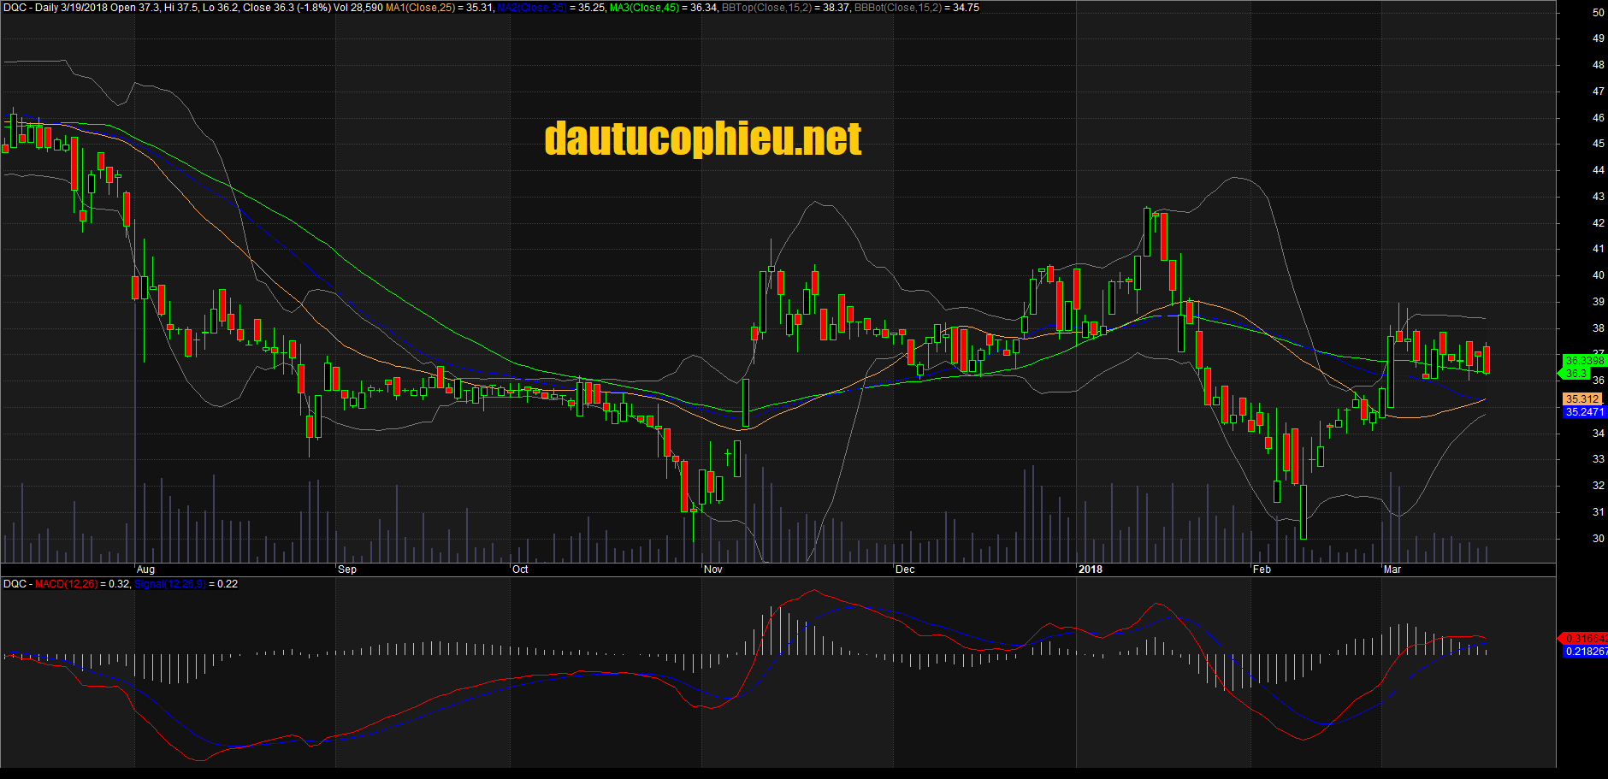
Task: Click the green 36.3398 price label
Action: 1584,361
